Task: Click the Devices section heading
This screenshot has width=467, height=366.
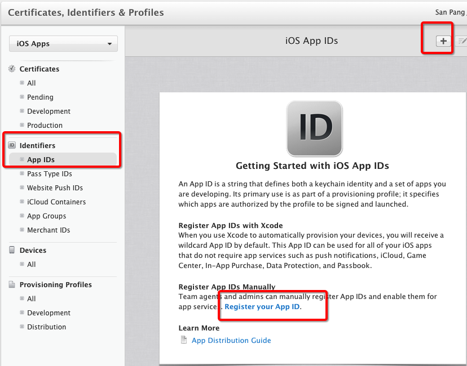Action: click(x=33, y=251)
